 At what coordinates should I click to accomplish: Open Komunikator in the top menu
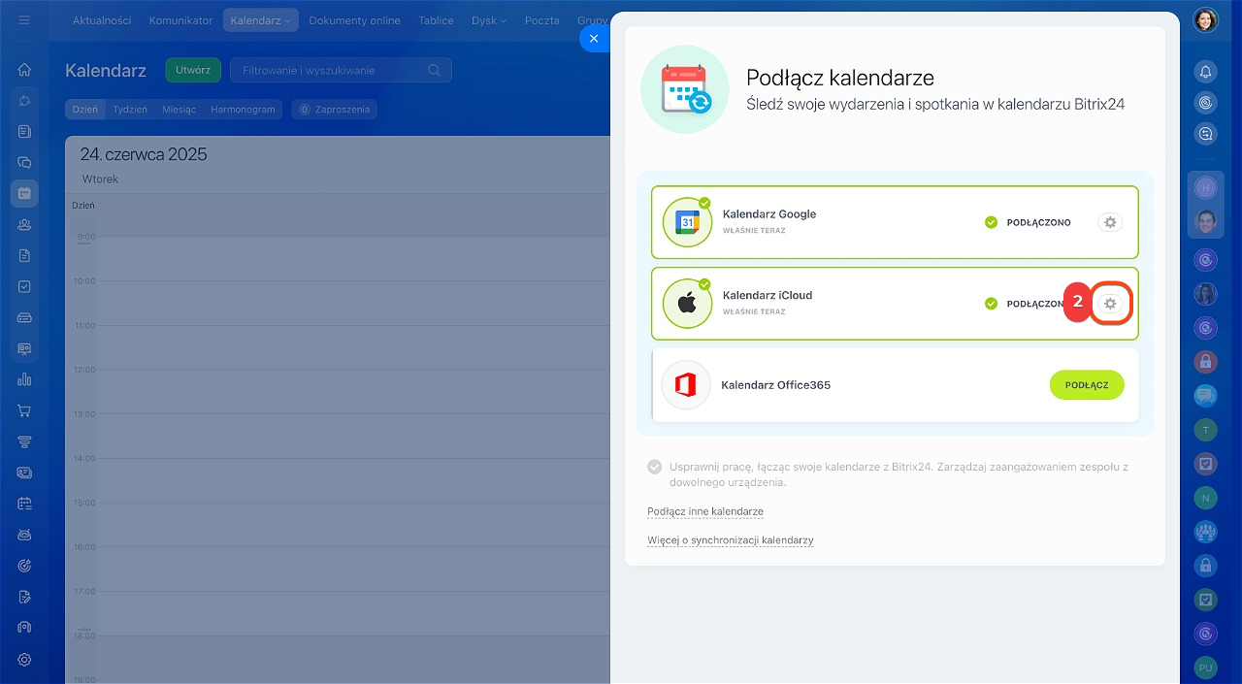pyautogui.click(x=180, y=20)
